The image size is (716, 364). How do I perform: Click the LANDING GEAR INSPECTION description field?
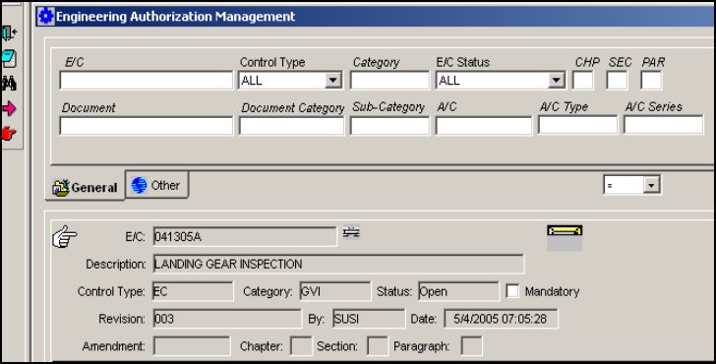pyautogui.click(x=338, y=264)
